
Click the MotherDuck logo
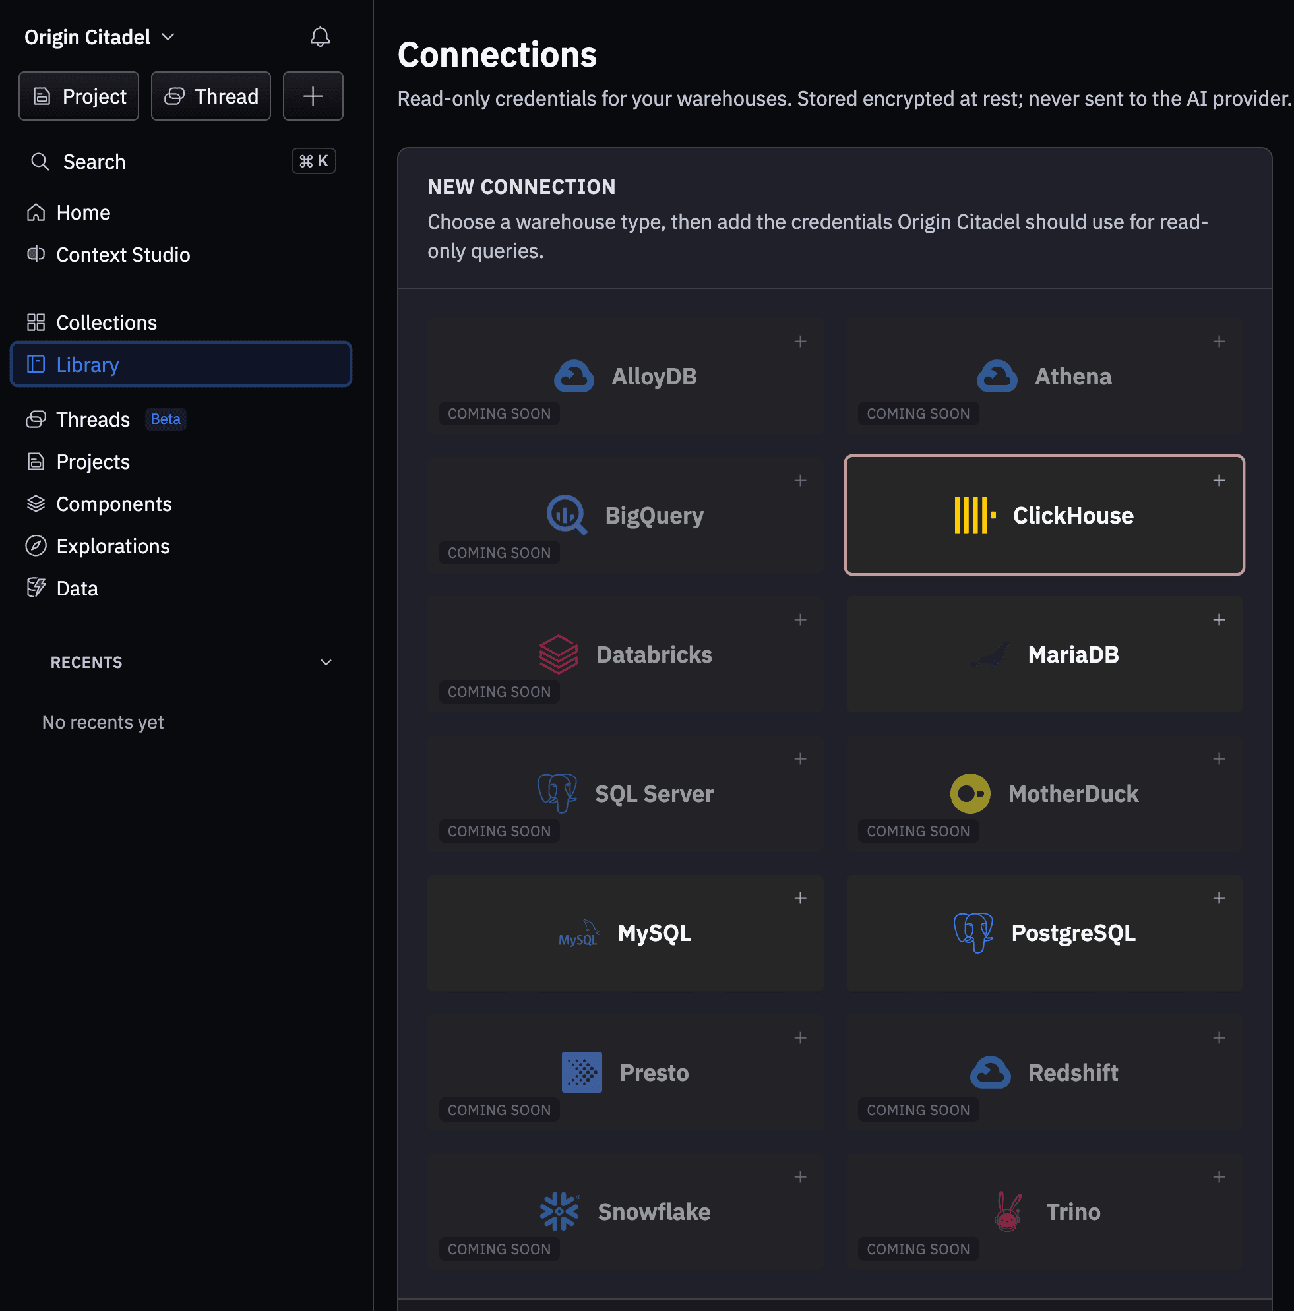click(x=970, y=793)
